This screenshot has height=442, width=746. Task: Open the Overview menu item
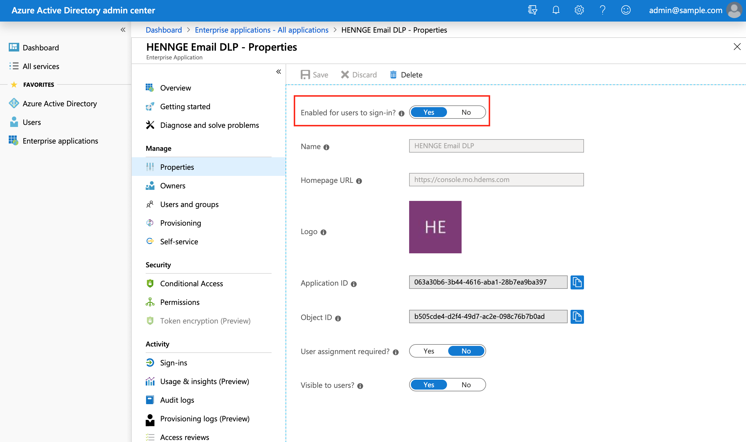(x=209, y=88)
